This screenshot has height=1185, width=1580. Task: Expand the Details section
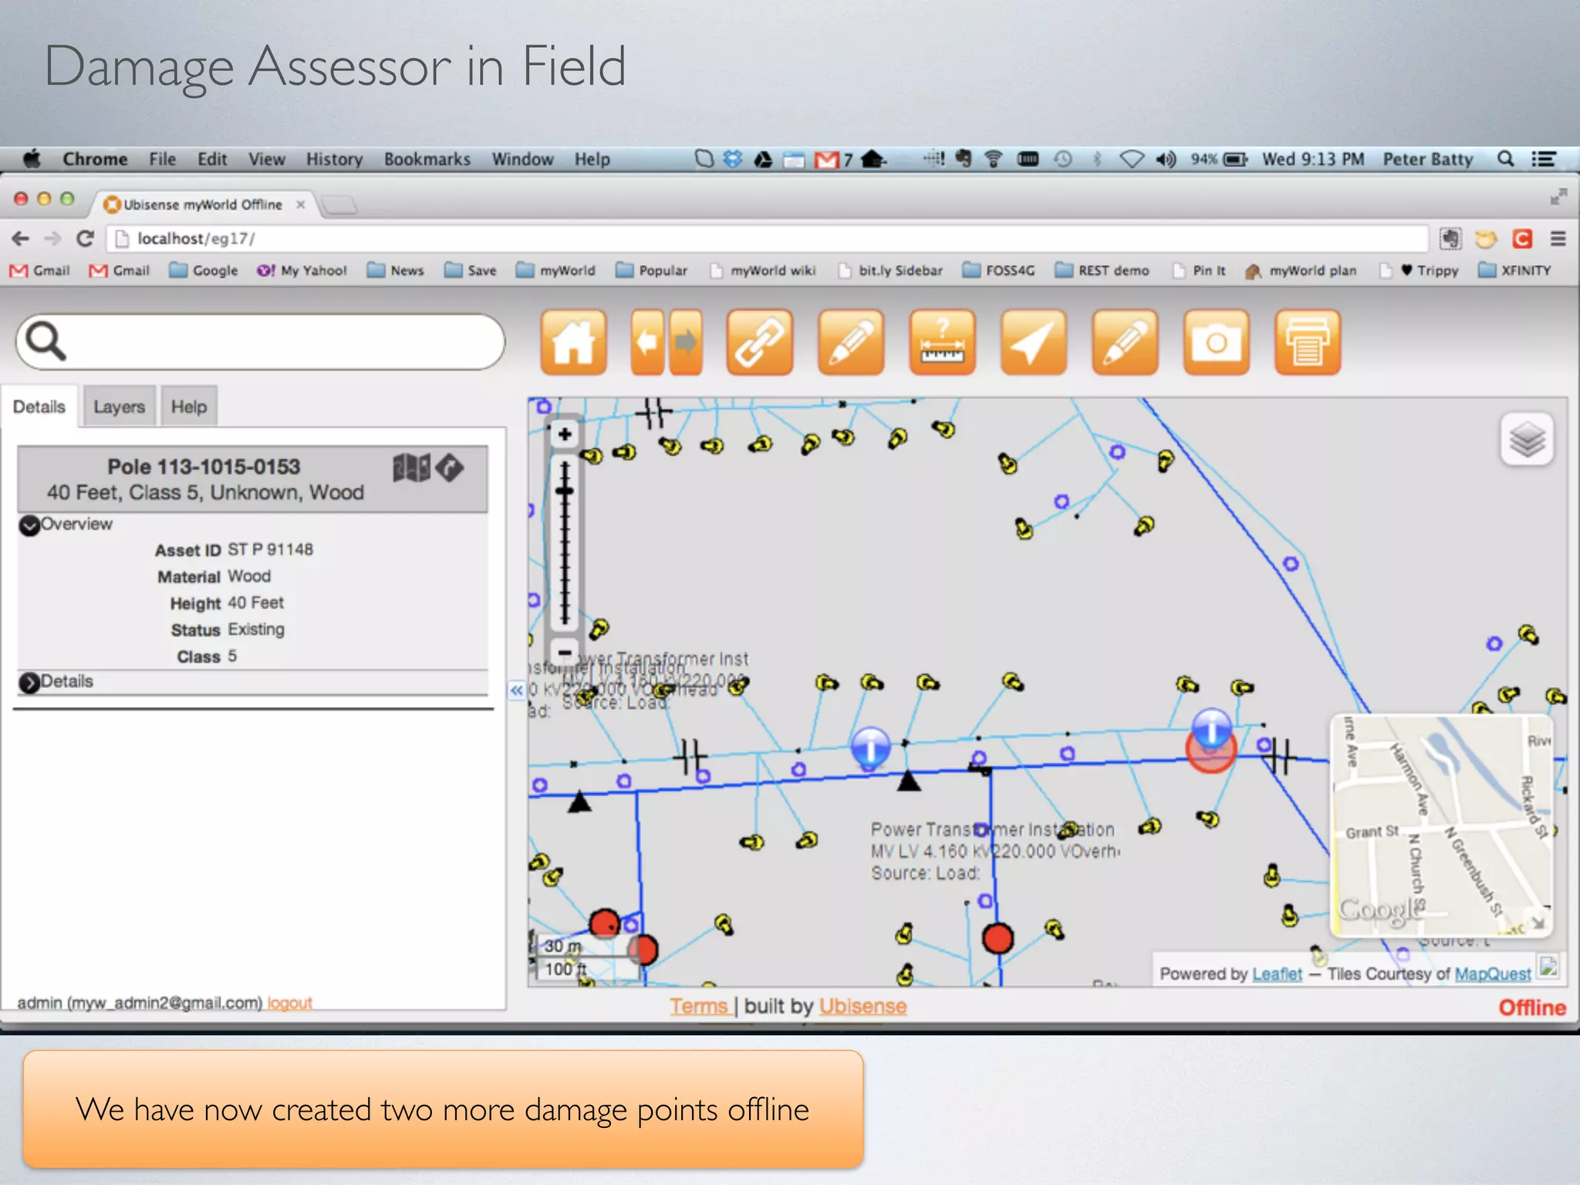29,683
